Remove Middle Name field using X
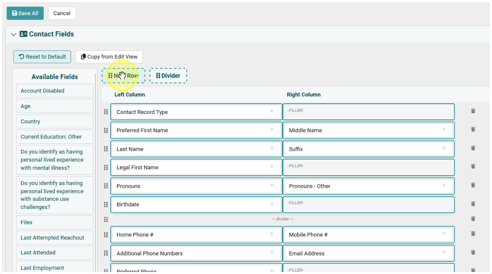492x274 pixels. (444, 129)
